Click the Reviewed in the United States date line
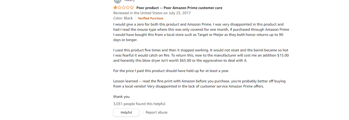This screenshot has width=349, height=120. 152,13
